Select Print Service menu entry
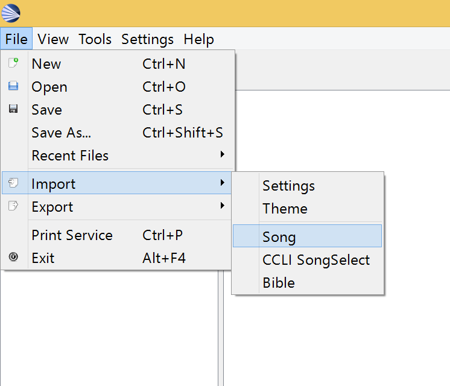Viewport: 450px width, 386px height. tap(116, 235)
